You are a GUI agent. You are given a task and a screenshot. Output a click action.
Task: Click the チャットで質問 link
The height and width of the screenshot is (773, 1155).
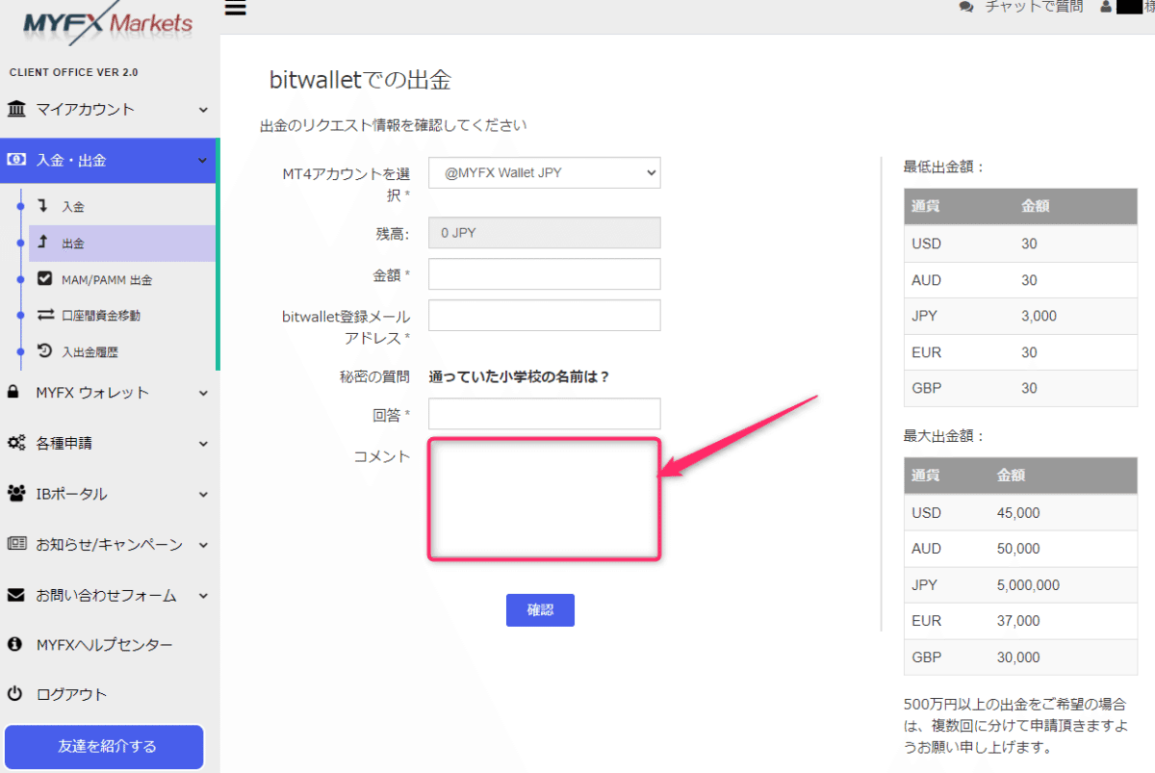[x=1034, y=8]
